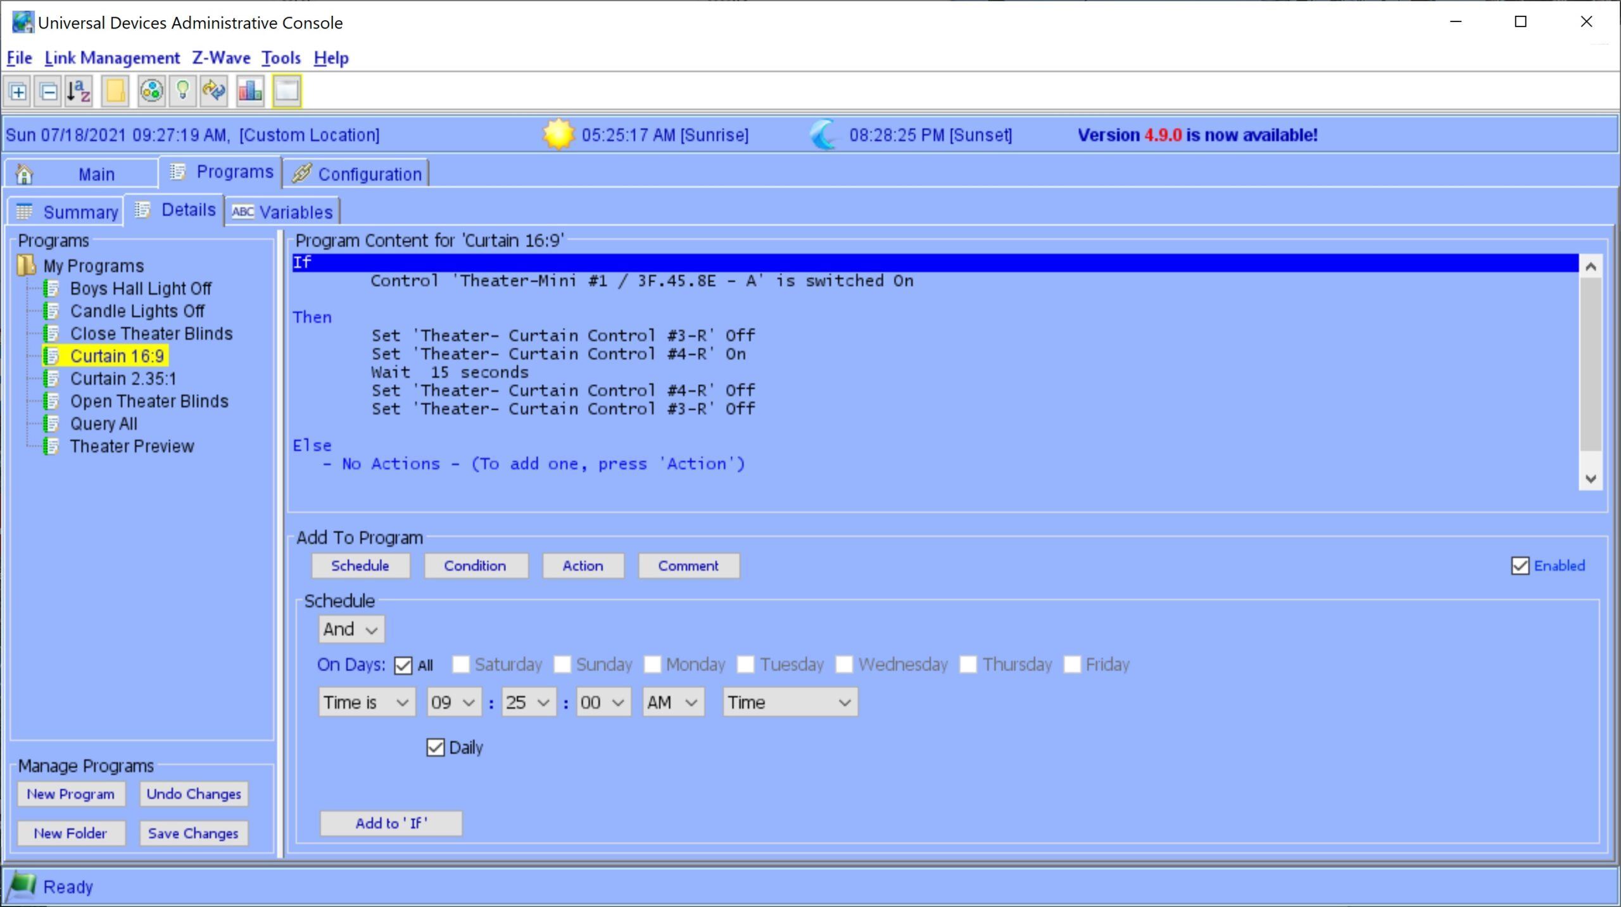Click the Add to IF button
This screenshot has width=1621, height=907.
(392, 822)
